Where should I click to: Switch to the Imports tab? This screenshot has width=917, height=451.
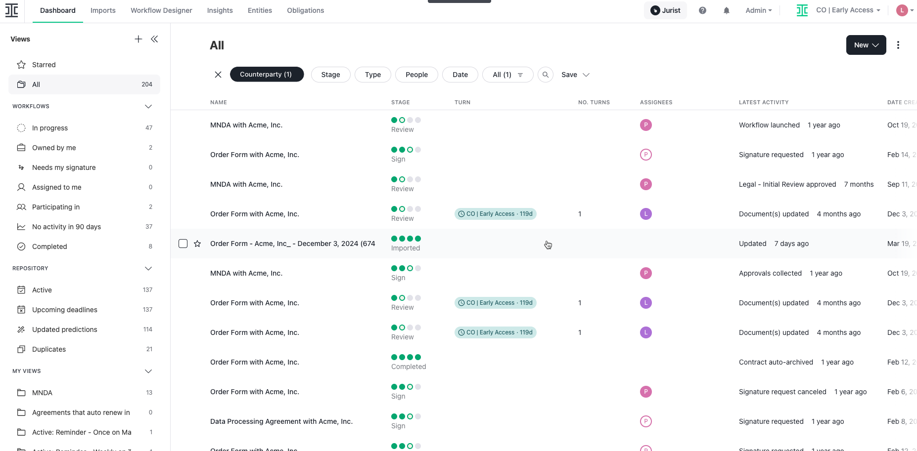click(103, 10)
